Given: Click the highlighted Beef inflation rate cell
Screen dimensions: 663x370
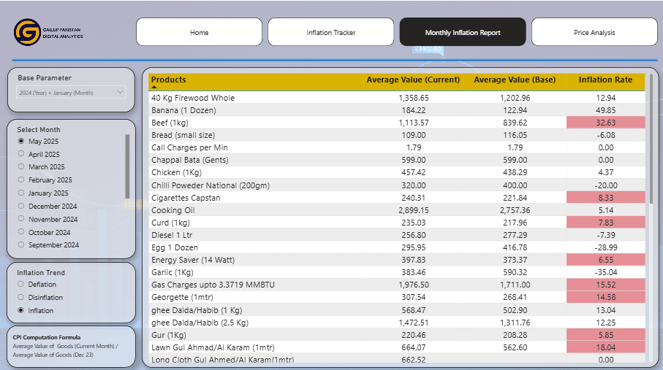Looking at the screenshot, I should (x=605, y=123).
